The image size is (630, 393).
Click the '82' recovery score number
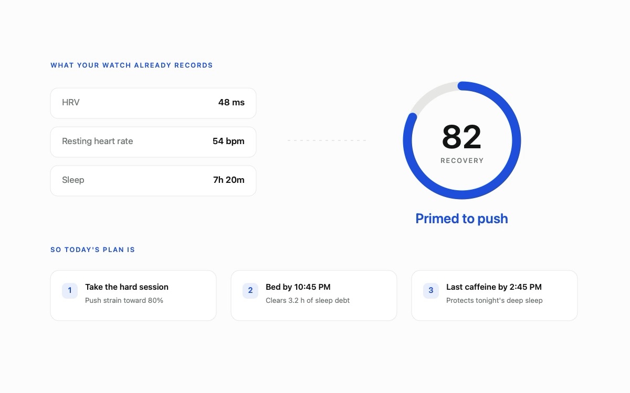[462, 137]
